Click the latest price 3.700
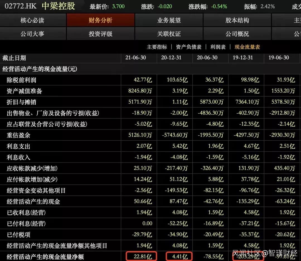This screenshot has width=301, height=261. pyautogui.click(x=118, y=6)
